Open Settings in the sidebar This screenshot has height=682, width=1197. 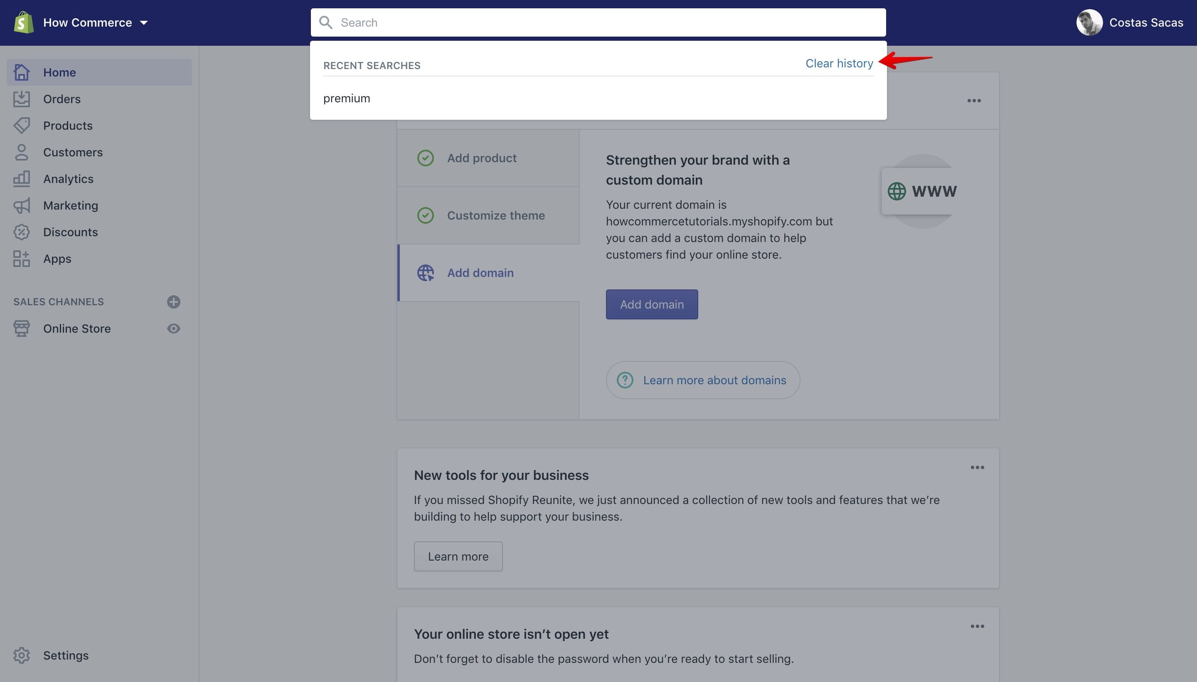pos(66,655)
